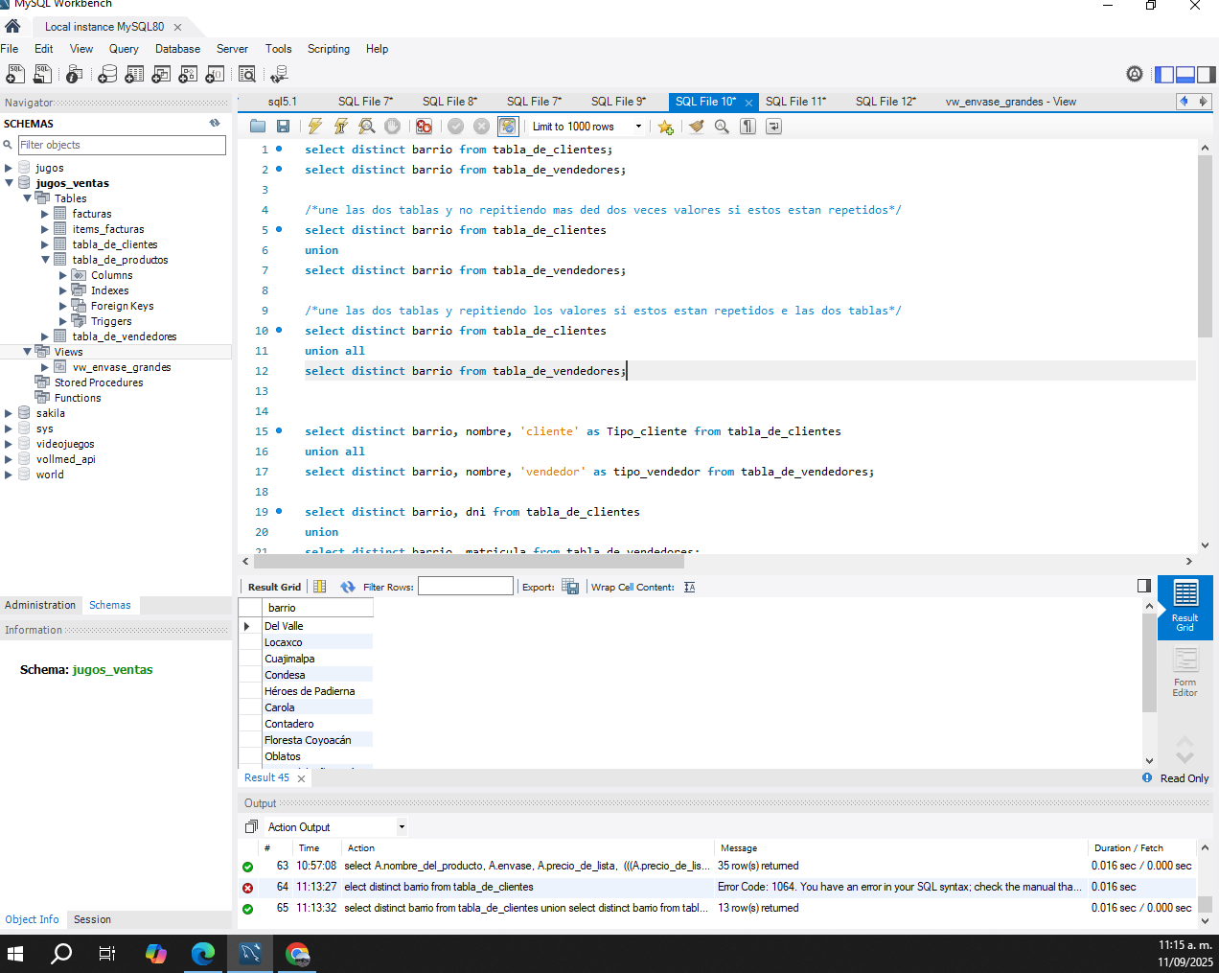Open the row limit dropdown
The height and width of the screenshot is (973, 1219).
coord(638,127)
